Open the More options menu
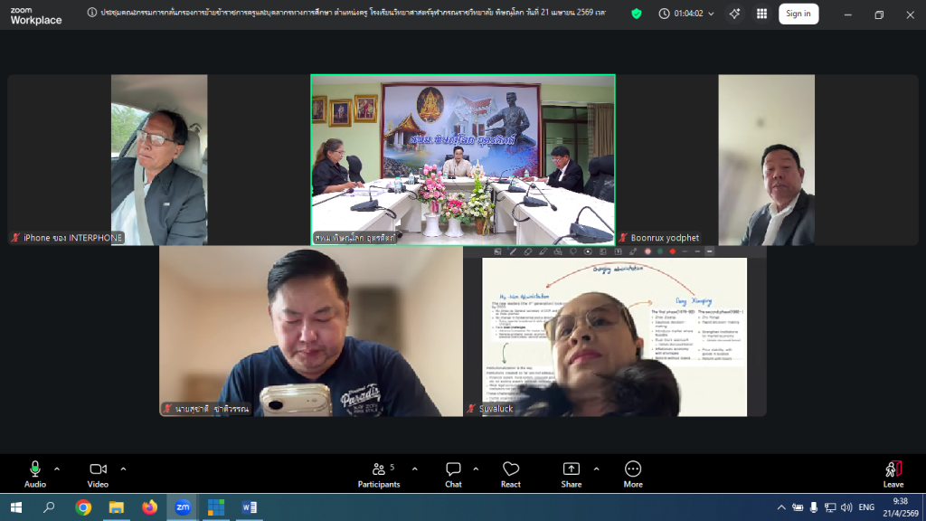926x521 pixels. click(633, 473)
